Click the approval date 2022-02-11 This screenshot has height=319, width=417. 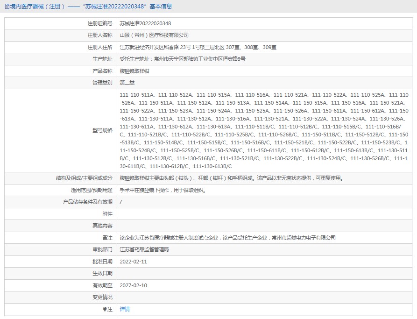(133, 262)
